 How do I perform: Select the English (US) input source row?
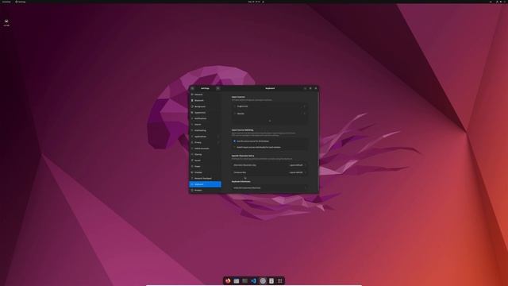coord(270,106)
